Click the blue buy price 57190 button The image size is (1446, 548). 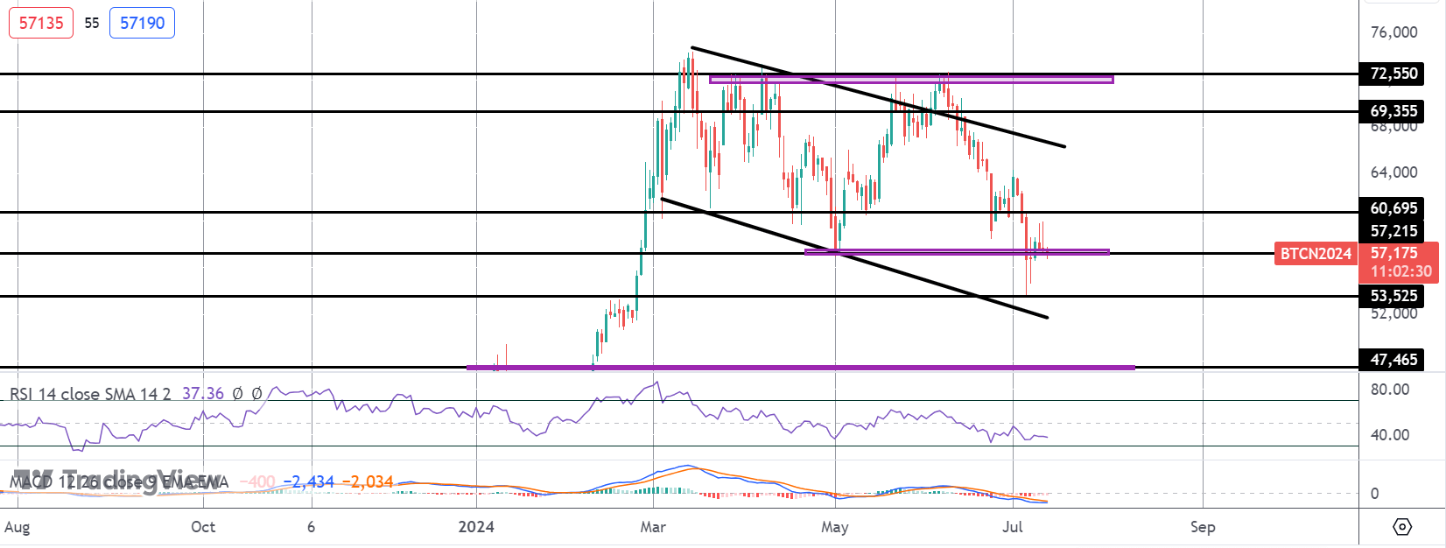click(x=142, y=23)
